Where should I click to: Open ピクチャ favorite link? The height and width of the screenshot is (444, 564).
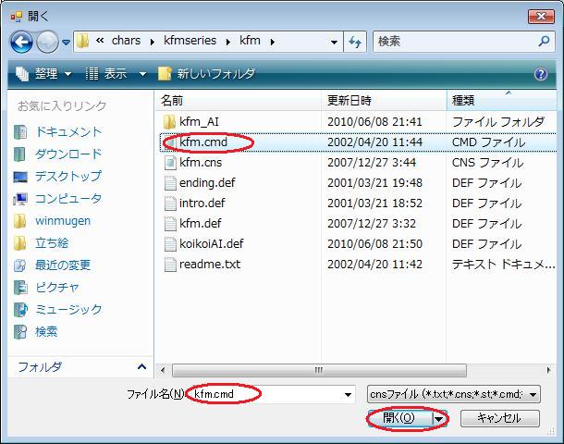(56, 288)
